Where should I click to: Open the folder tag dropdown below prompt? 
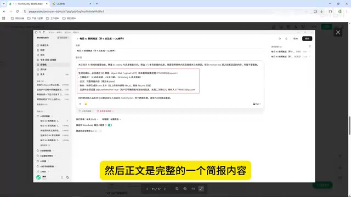86,111
